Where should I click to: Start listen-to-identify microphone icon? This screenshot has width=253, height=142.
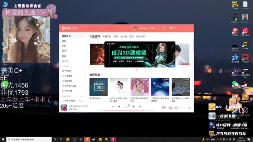(x=123, y=28)
